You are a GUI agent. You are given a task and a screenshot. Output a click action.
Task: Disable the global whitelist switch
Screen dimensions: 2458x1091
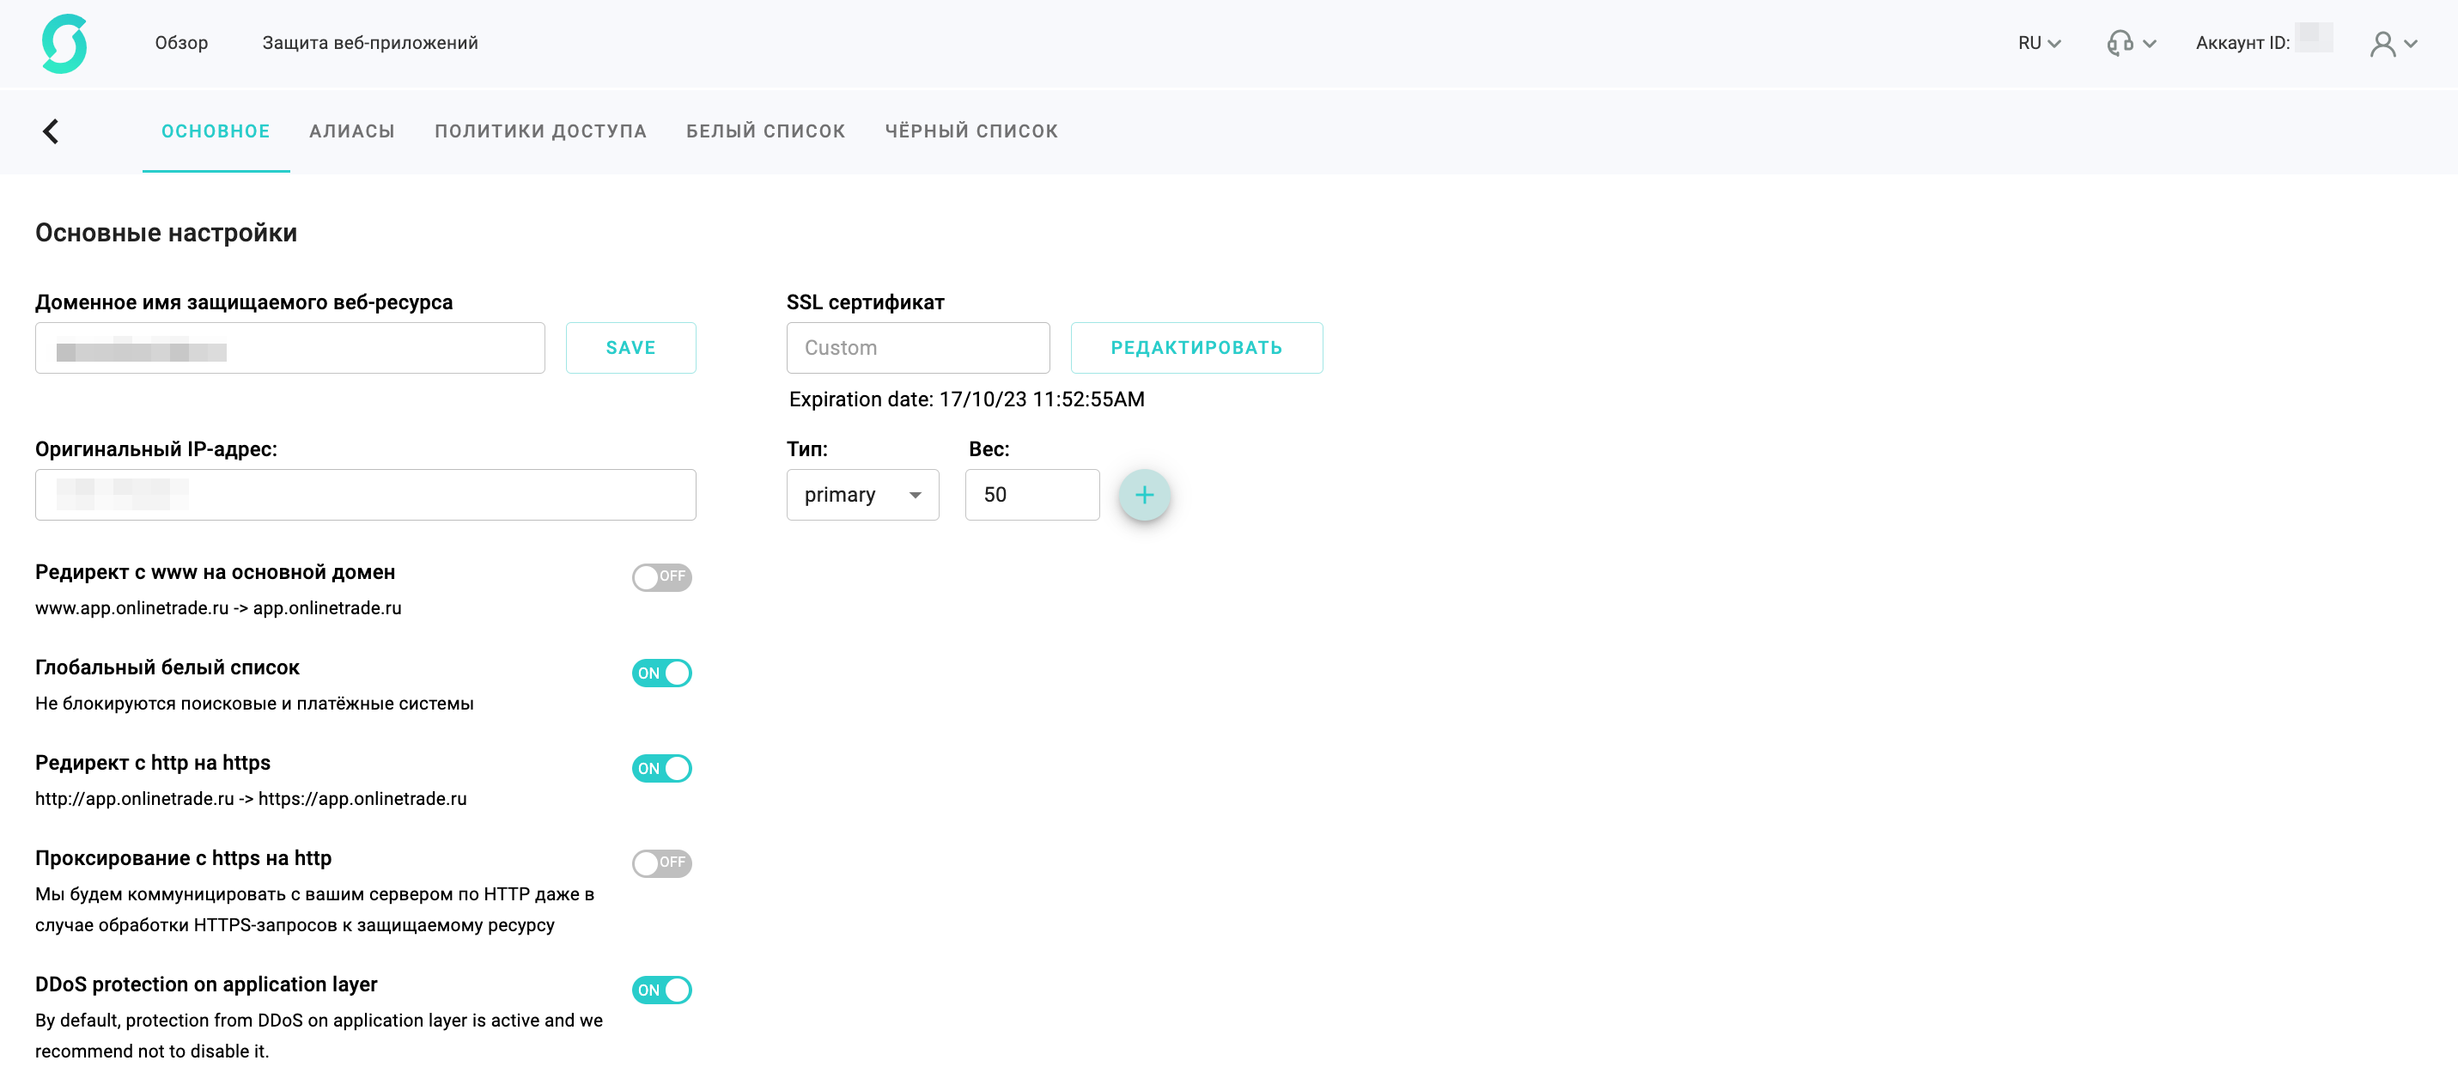(x=661, y=673)
